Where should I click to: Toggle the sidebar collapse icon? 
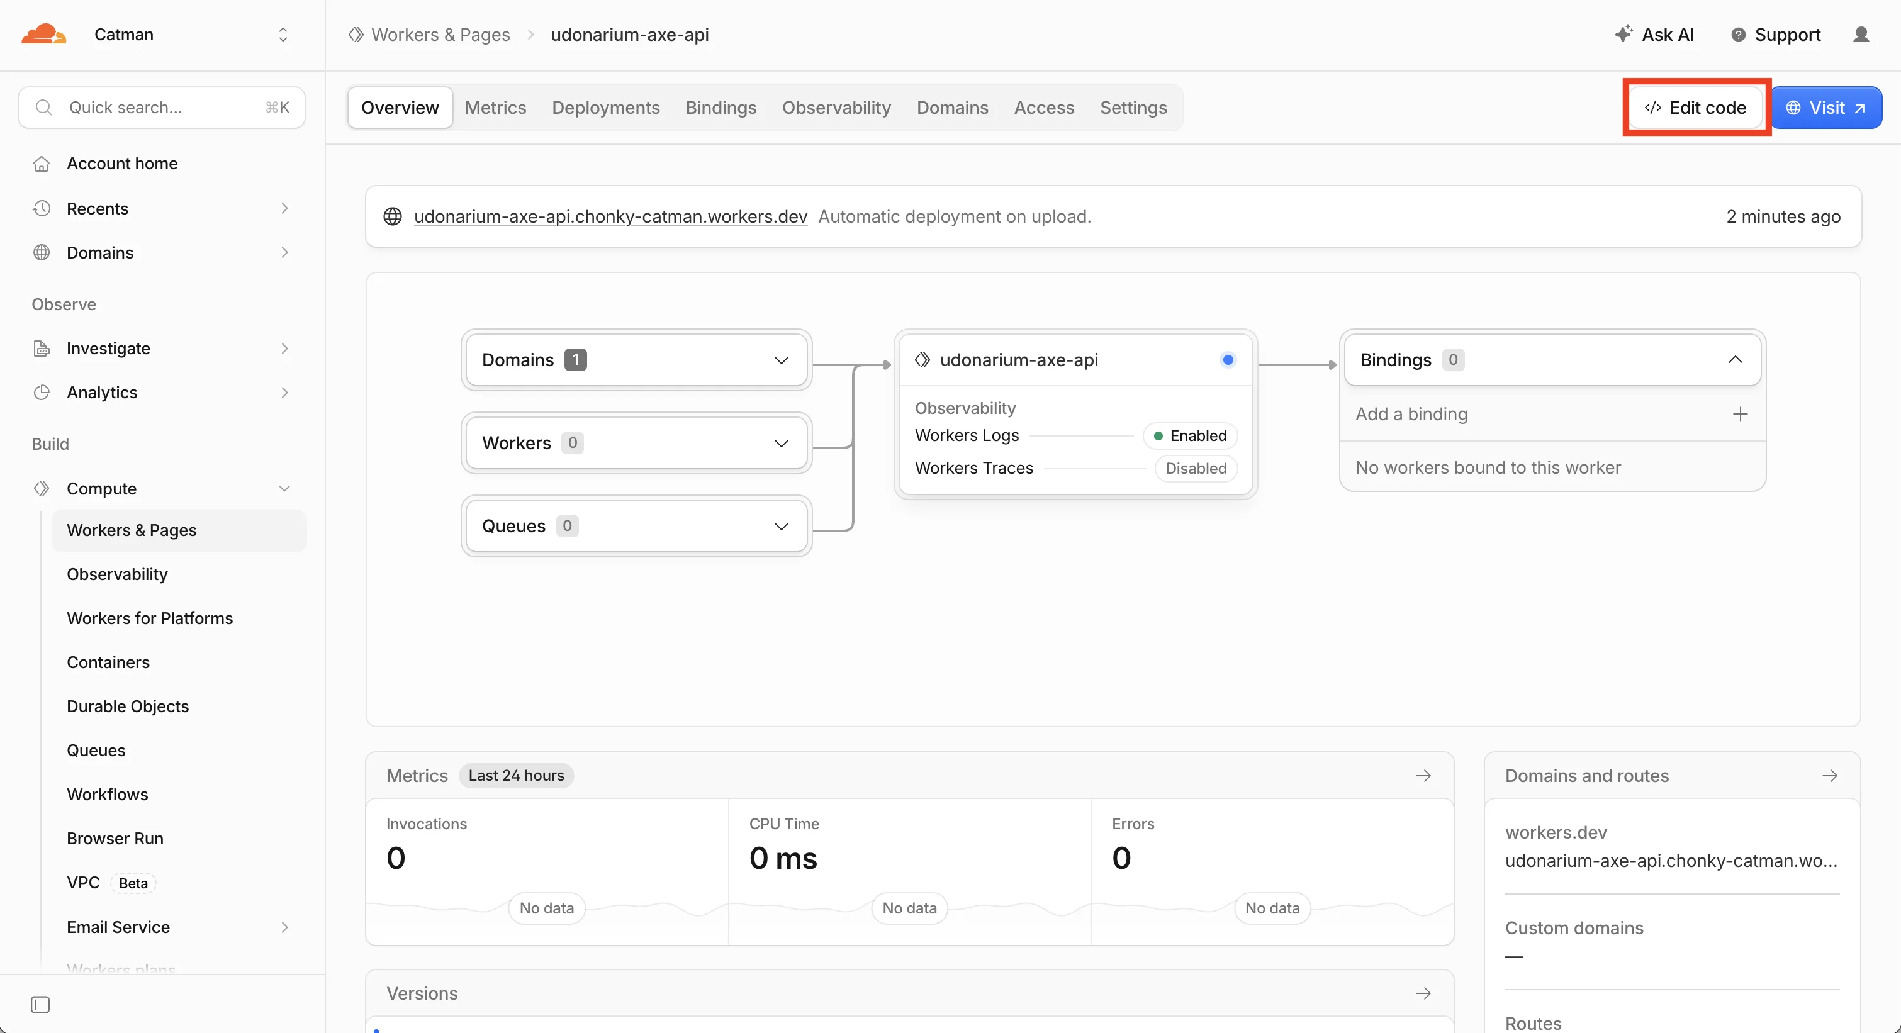pos(41,1005)
